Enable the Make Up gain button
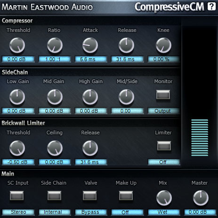Screen dimensions: 218x218 [126, 195]
